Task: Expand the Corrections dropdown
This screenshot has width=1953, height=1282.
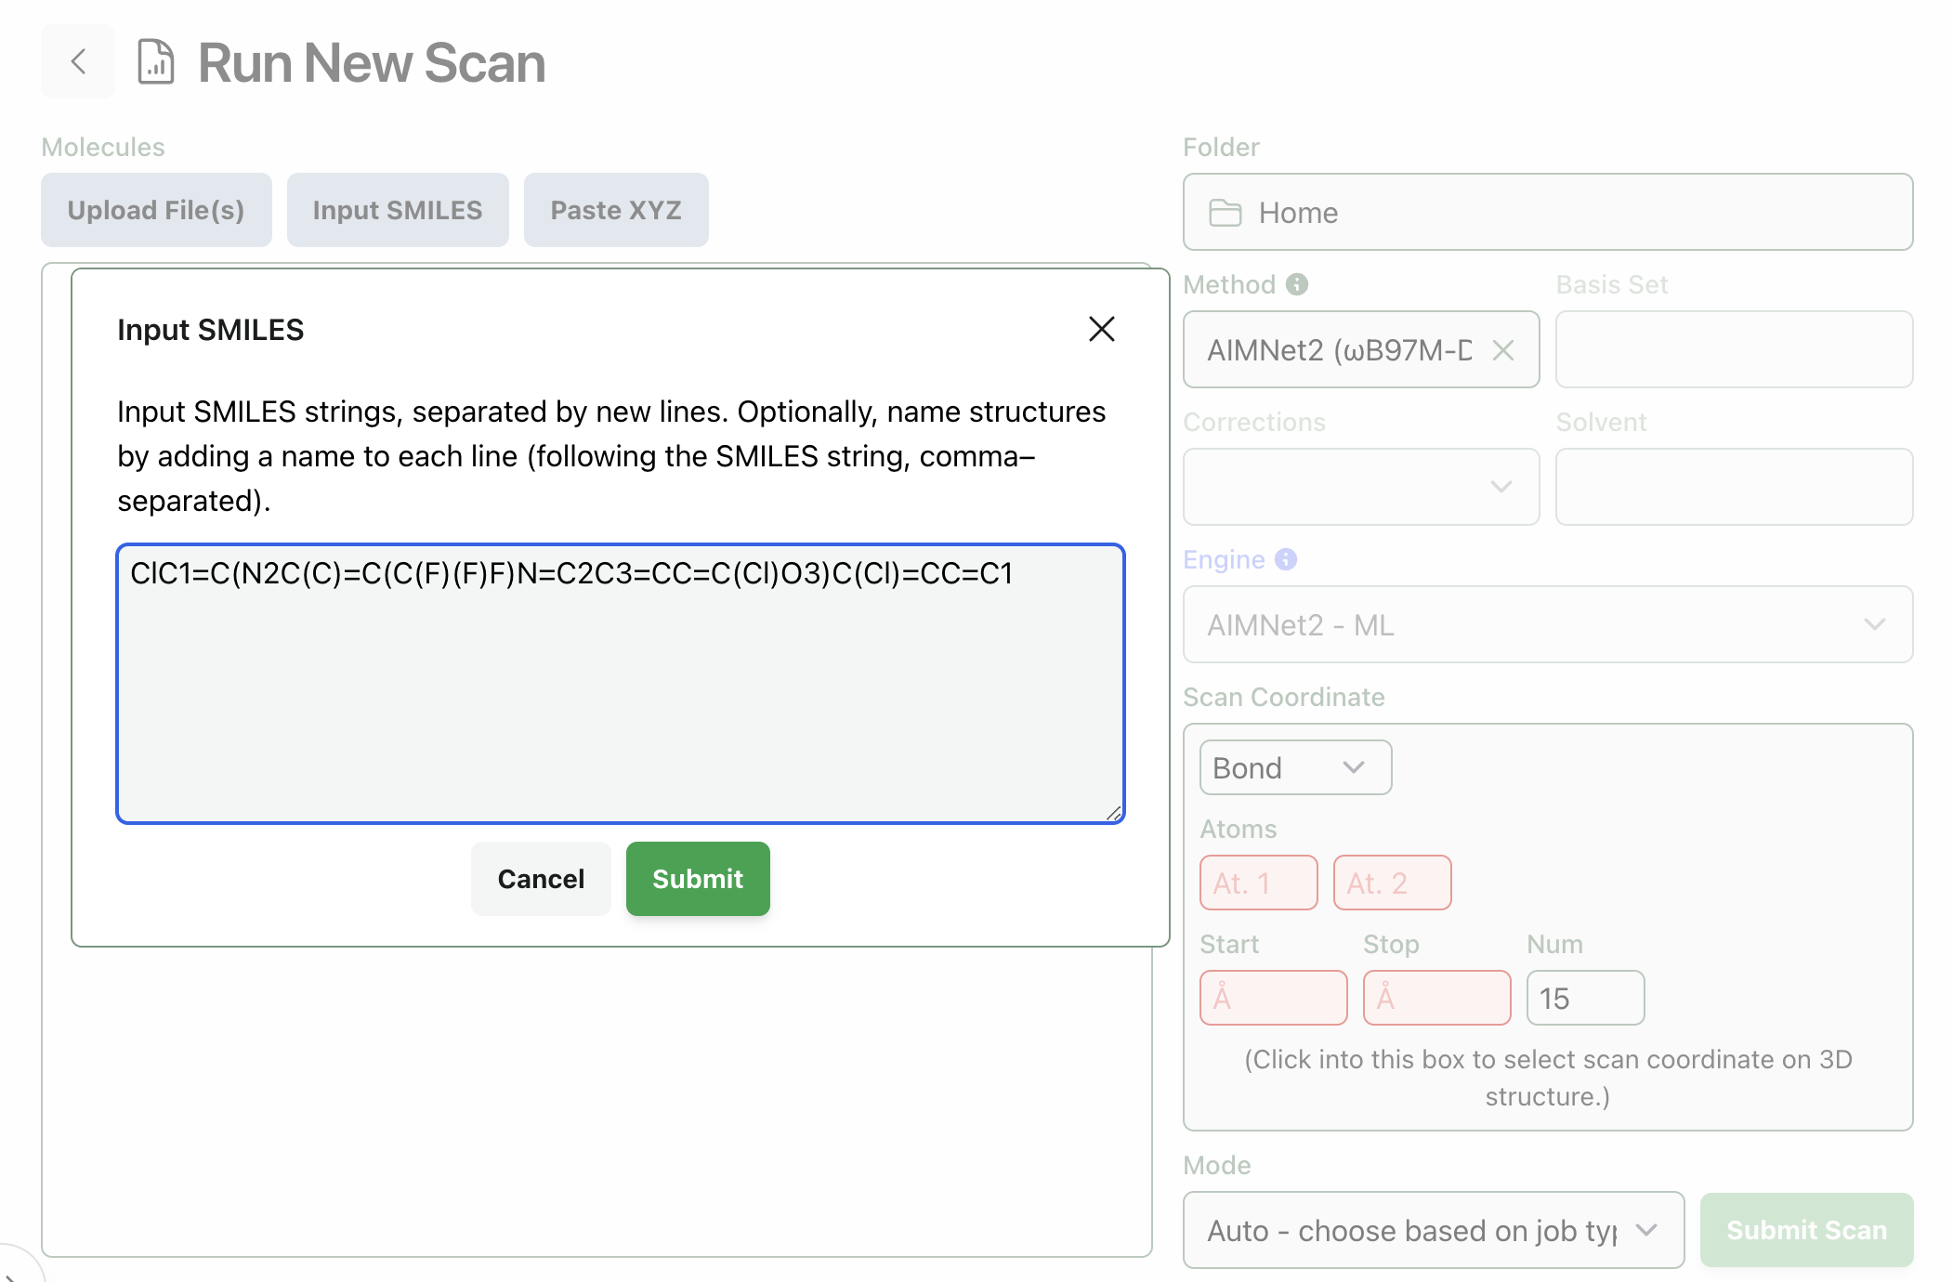Action: pos(1361,487)
